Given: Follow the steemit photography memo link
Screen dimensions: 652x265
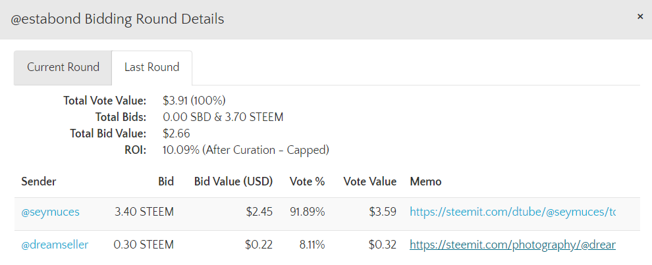Looking at the screenshot, I should click(x=512, y=245).
